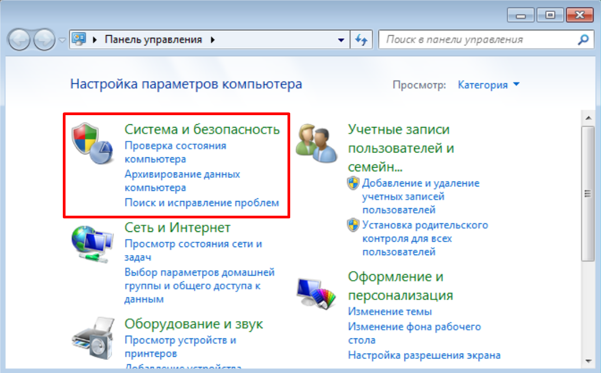Viewport: 601px width, 373px height.
Task: Open Настройка разрешения экрана link
Action: (x=424, y=355)
